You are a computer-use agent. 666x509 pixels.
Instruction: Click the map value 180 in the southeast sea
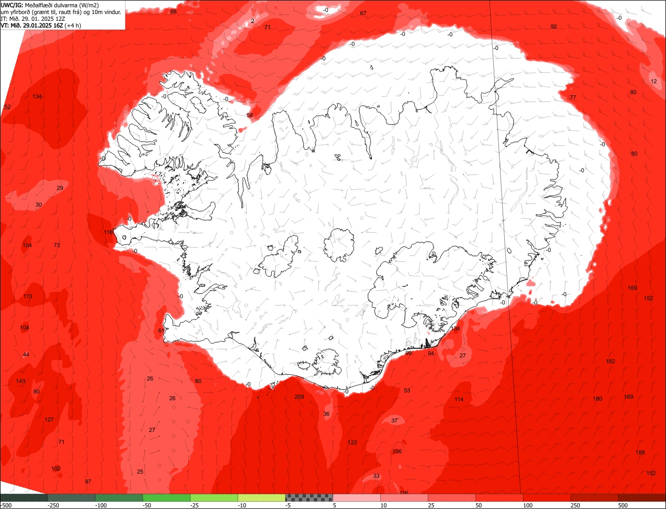click(x=597, y=399)
